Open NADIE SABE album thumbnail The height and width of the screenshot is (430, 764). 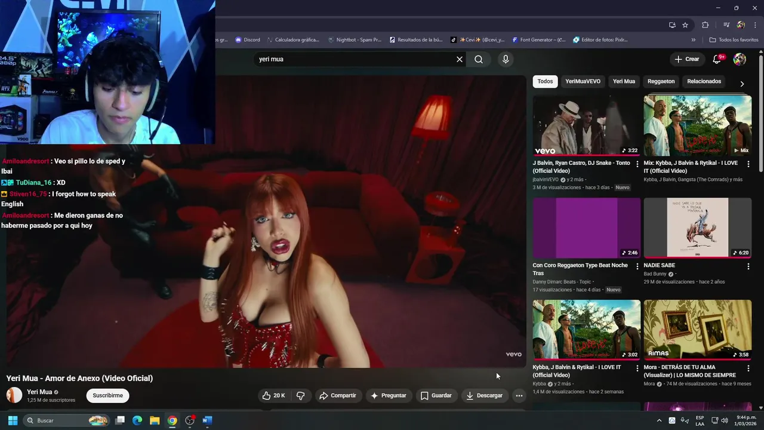click(x=697, y=228)
